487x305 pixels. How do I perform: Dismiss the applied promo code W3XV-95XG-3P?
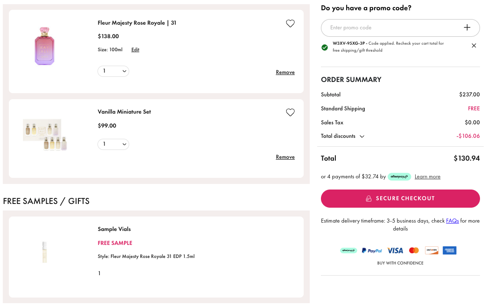pos(474,46)
